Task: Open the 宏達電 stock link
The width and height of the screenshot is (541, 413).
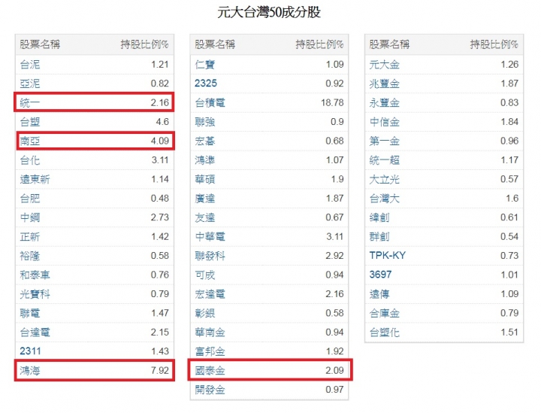Action: [210, 294]
